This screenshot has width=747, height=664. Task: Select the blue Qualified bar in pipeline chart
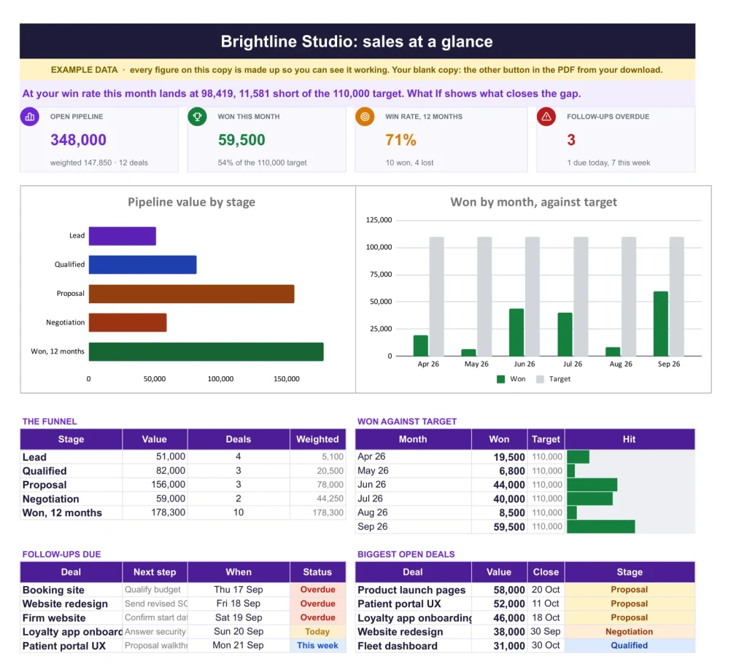pos(143,265)
